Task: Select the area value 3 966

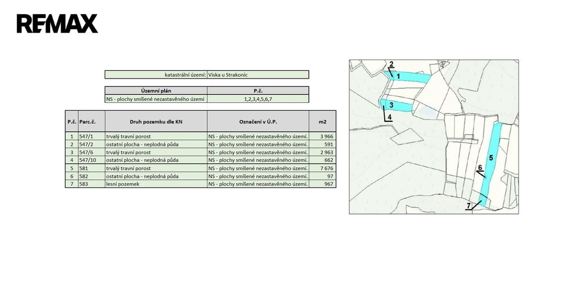Action: click(322, 136)
